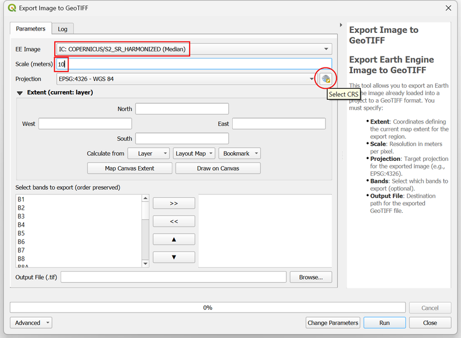Click the Select CRS globe icon

click(x=326, y=79)
